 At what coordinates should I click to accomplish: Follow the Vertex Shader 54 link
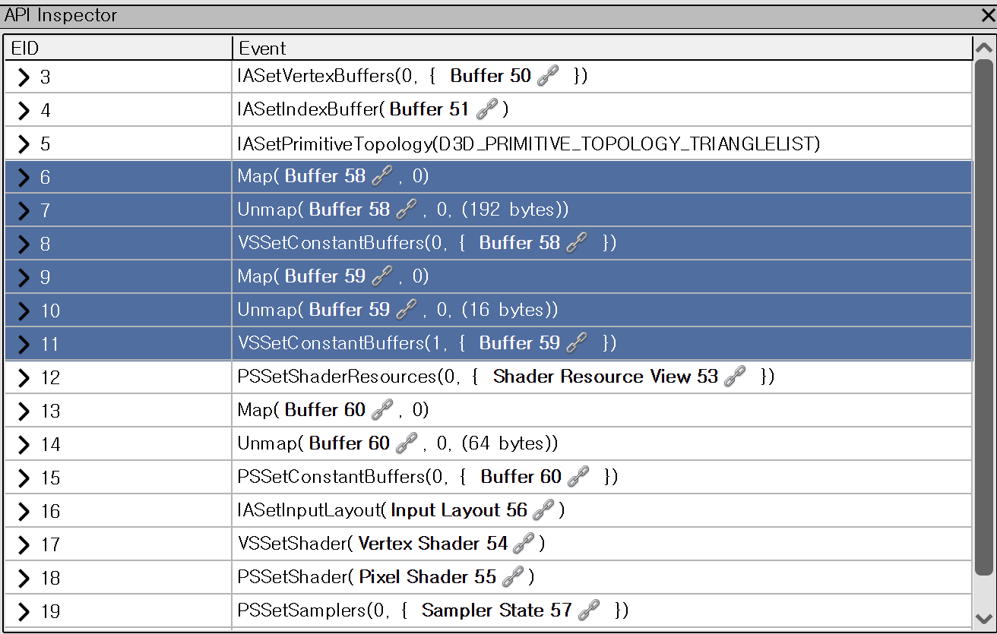pyautogui.click(x=433, y=544)
